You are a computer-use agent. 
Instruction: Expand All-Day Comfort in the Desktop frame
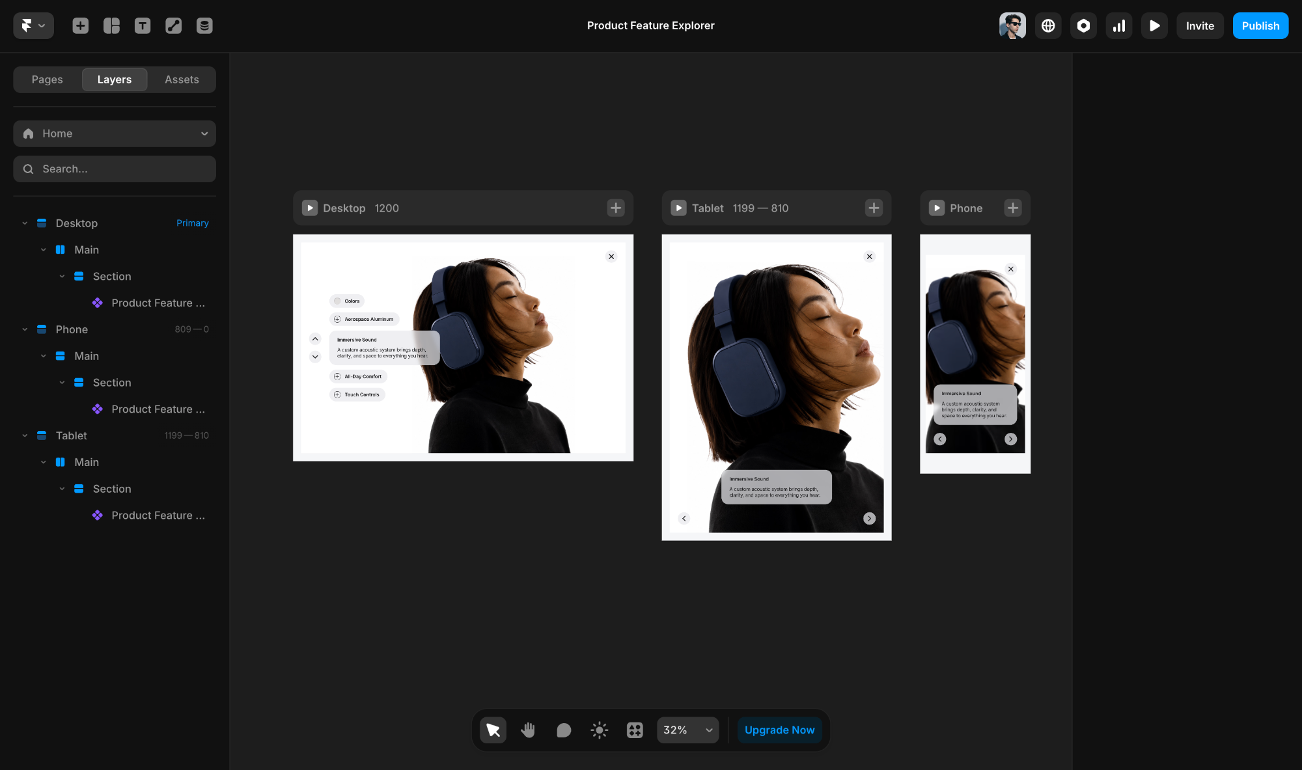tap(358, 376)
